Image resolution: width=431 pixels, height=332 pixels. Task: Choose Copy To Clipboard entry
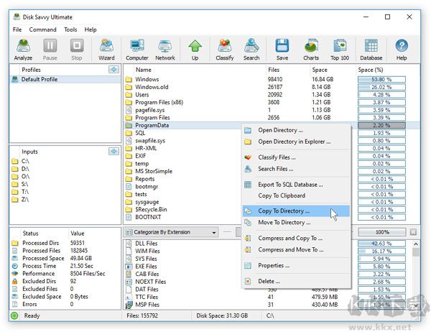point(296,195)
